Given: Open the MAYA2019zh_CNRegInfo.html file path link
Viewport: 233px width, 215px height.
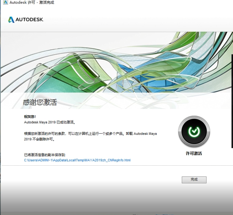Looking at the screenshot, I should 77,160.
